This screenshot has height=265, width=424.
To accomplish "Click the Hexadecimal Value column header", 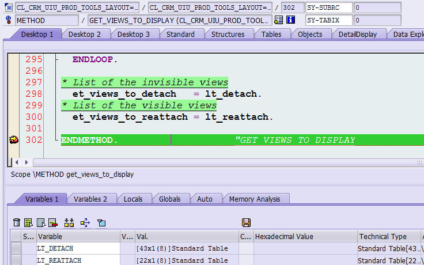I will click(305, 237).
